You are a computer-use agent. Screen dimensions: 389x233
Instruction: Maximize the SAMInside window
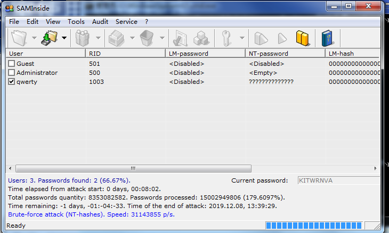tap(349, 6)
